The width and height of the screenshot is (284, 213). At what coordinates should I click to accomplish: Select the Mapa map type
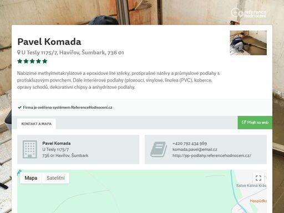click(31, 178)
